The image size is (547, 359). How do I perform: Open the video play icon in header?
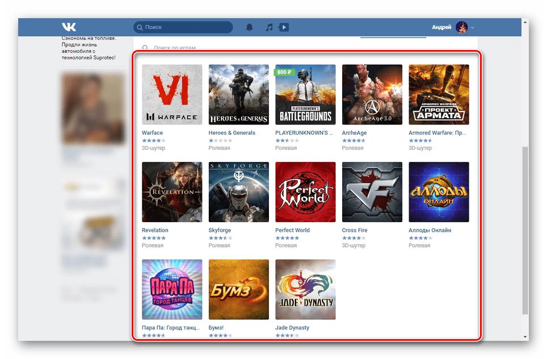click(284, 27)
